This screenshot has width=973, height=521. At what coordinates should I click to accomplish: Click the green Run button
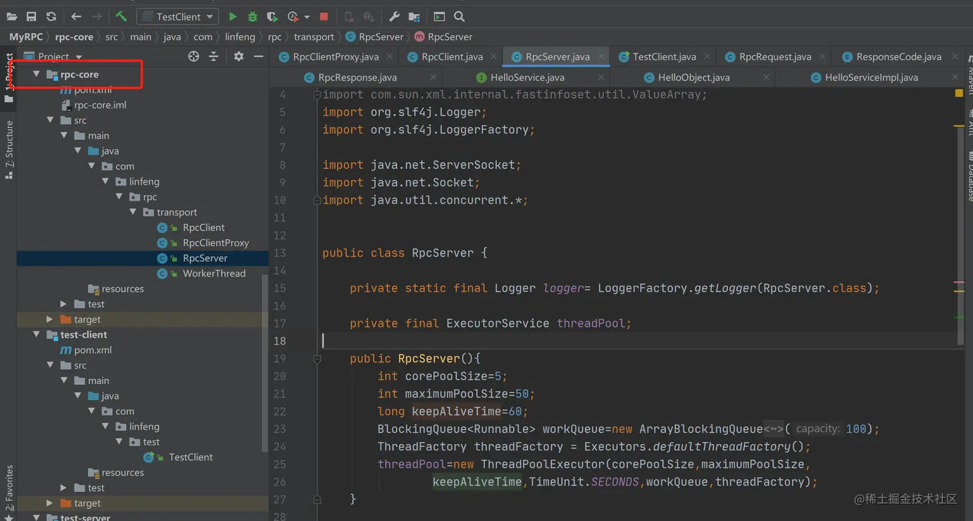[233, 17]
